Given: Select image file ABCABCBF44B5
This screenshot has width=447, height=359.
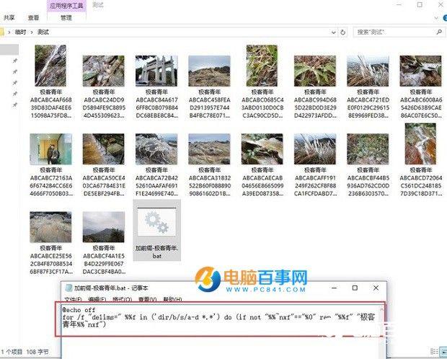Looking at the screenshot, I should 368,149.
